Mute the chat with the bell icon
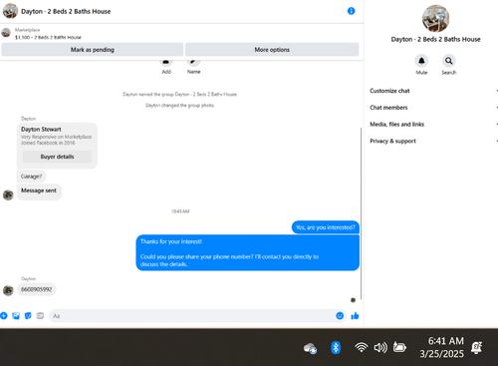This screenshot has height=366, width=498. (x=421, y=61)
